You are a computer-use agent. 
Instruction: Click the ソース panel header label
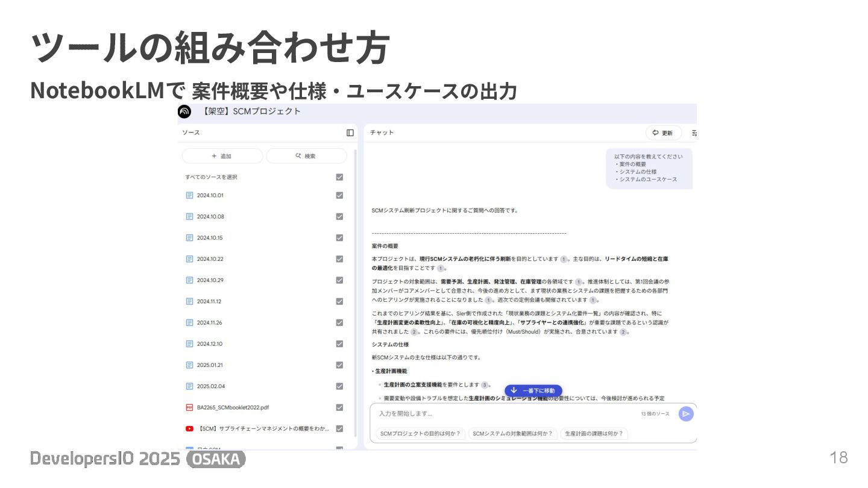[x=191, y=133]
